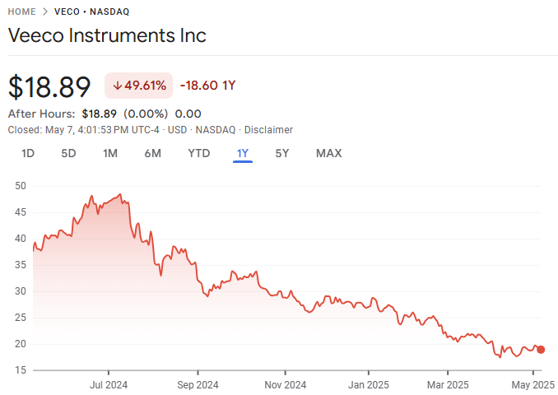Viewport: 558px width, 395px height.
Task: Click the chart peak near Jul 2024
Action: [121, 195]
